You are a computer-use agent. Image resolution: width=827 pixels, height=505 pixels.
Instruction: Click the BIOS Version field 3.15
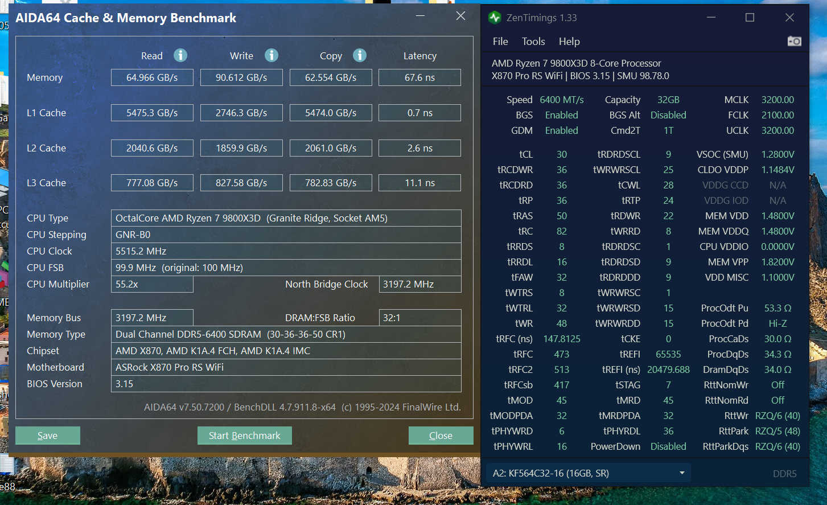[x=286, y=384]
